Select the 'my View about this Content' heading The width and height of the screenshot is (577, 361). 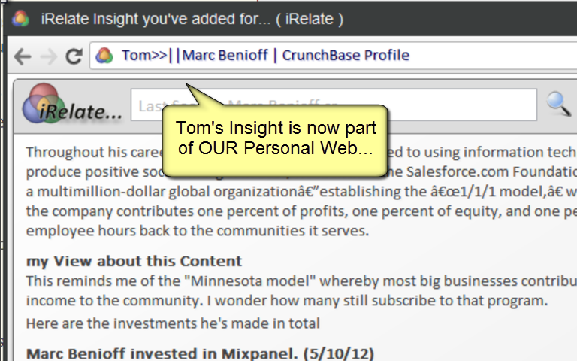pyautogui.click(x=134, y=261)
